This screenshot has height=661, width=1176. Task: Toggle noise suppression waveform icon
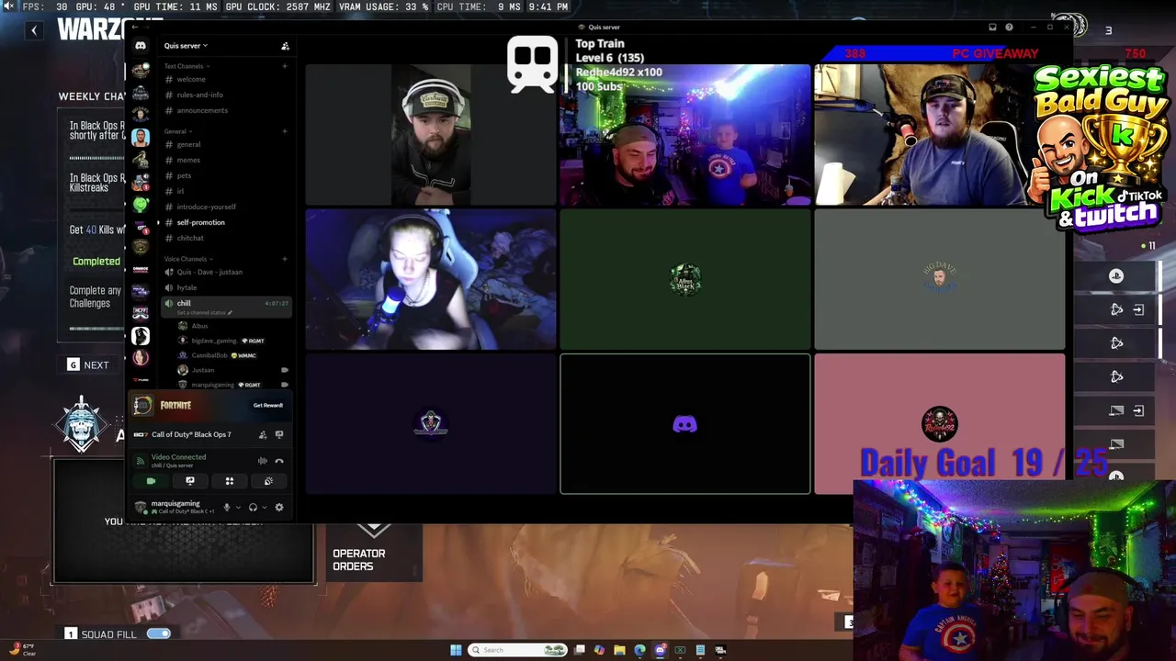tap(263, 461)
